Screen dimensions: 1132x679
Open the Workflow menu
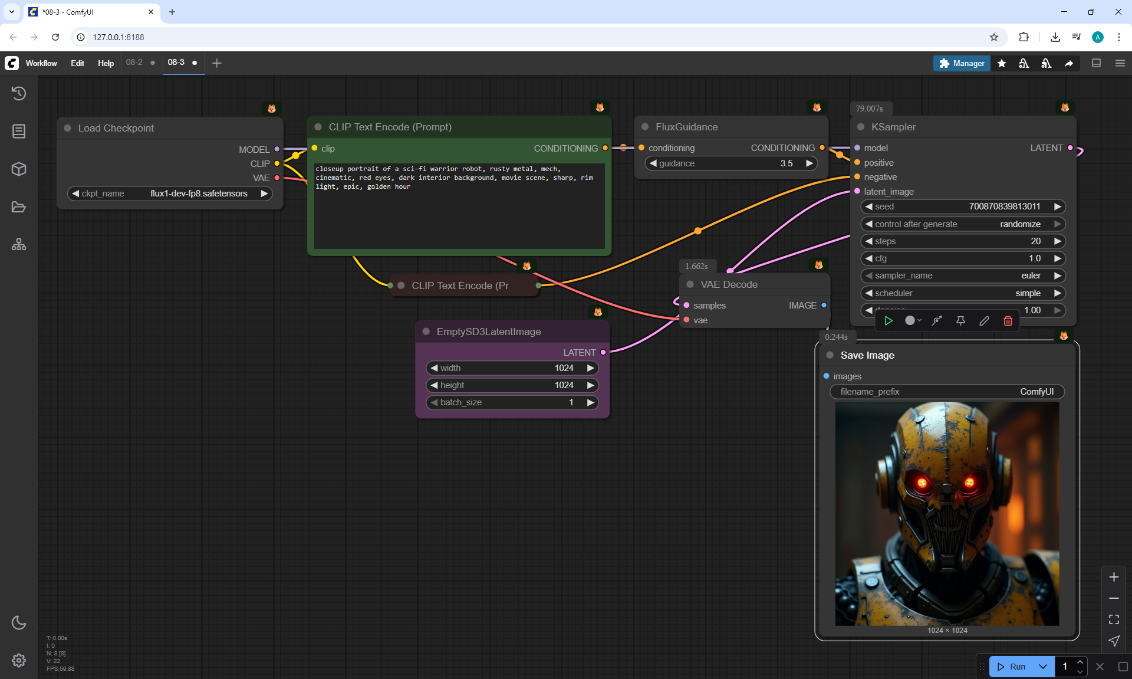[41, 63]
